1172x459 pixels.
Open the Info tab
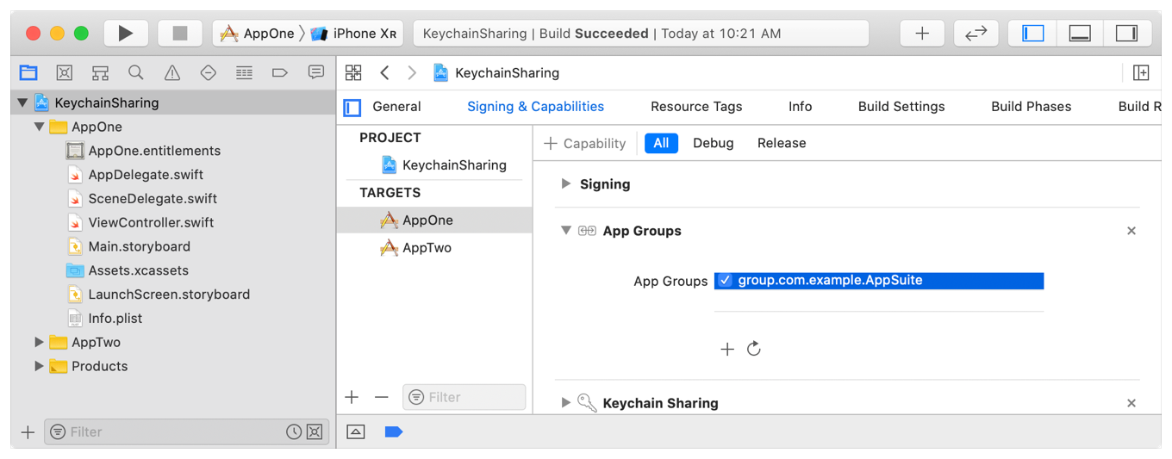pos(800,107)
